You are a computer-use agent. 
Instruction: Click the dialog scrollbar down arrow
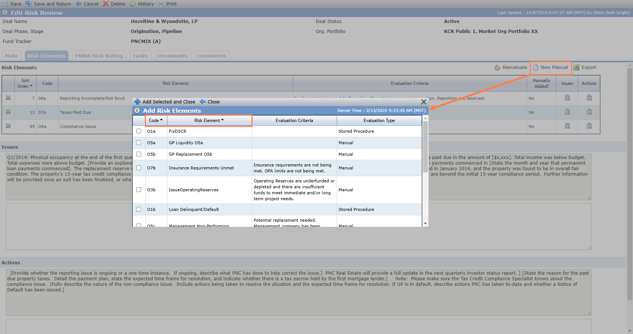[425, 224]
